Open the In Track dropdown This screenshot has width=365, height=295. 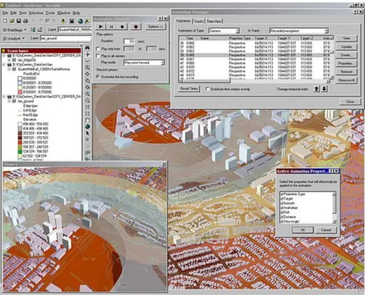tap(326, 31)
